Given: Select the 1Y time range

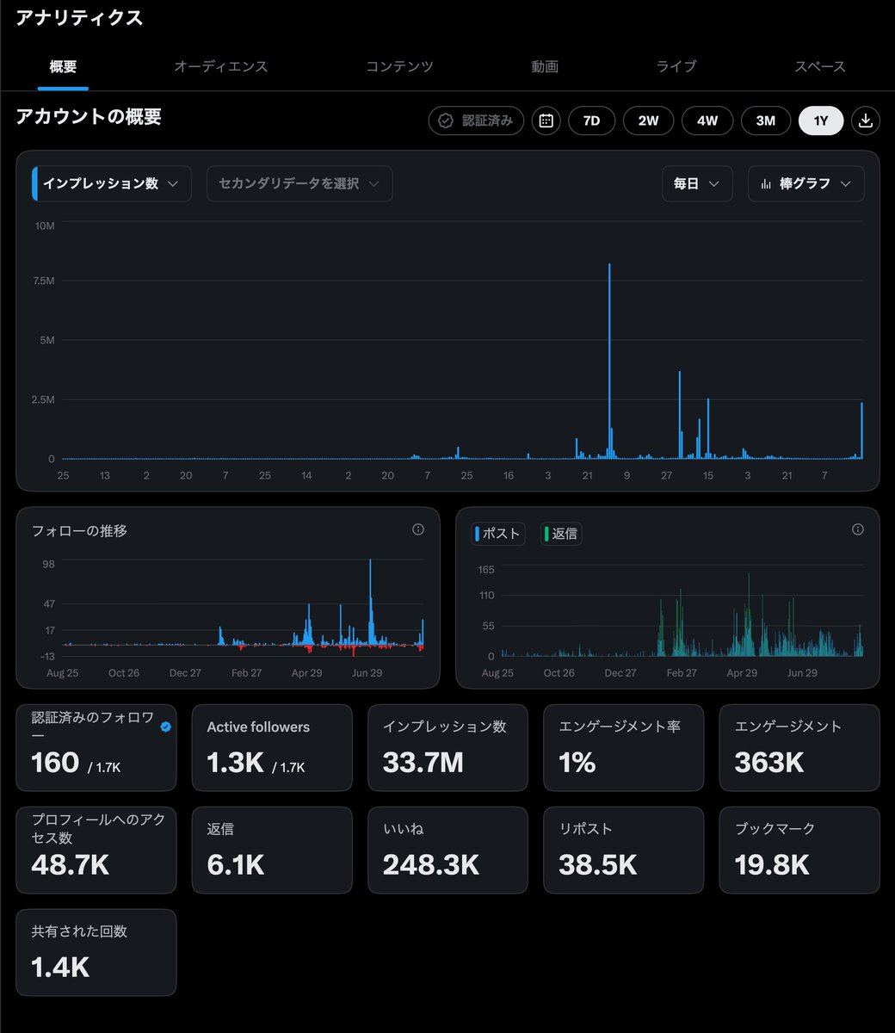Looking at the screenshot, I should pos(821,121).
